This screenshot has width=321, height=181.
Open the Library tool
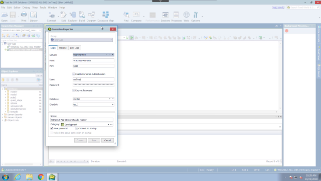(34, 17)
